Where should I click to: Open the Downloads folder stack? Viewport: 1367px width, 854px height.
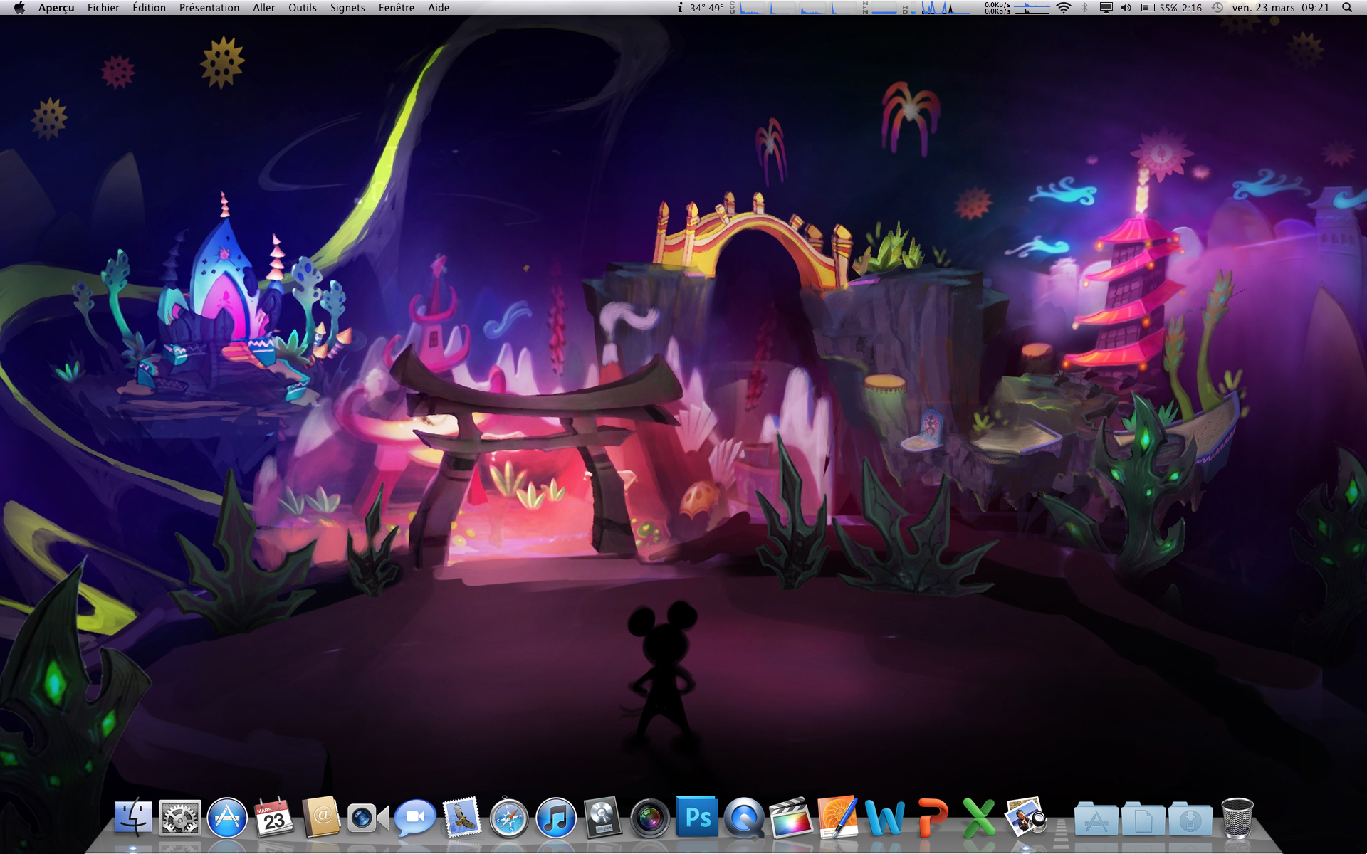[1190, 818]
